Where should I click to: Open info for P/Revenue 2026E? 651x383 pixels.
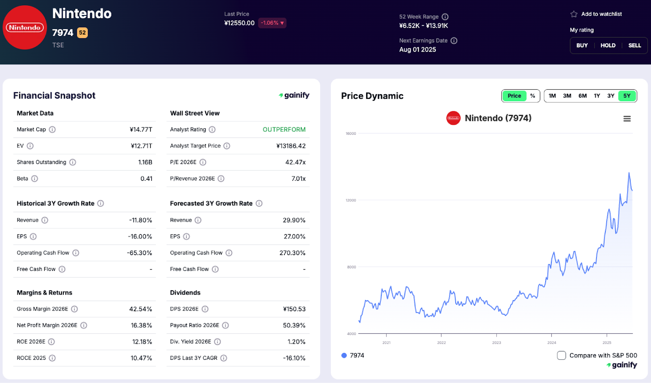pyautogui.click(x=221, y=179)
